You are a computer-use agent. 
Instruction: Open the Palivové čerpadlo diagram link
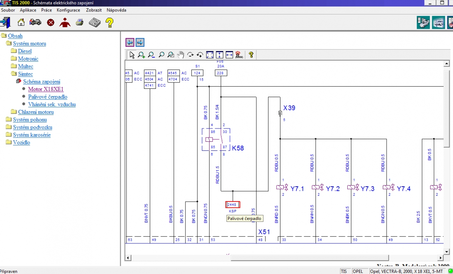click(x=48, y=97)
